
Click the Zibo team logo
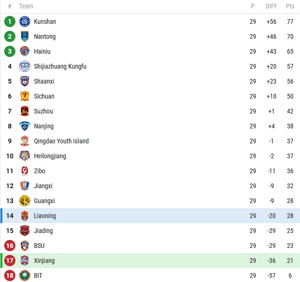[25, 171]
